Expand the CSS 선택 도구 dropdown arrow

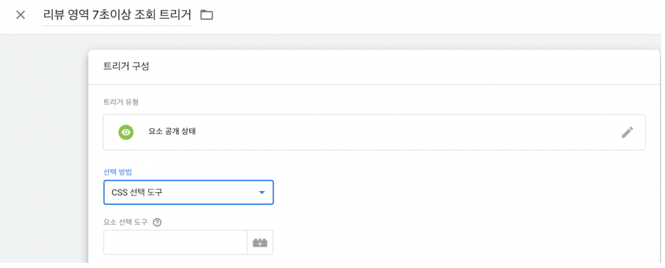click(262, 193)
